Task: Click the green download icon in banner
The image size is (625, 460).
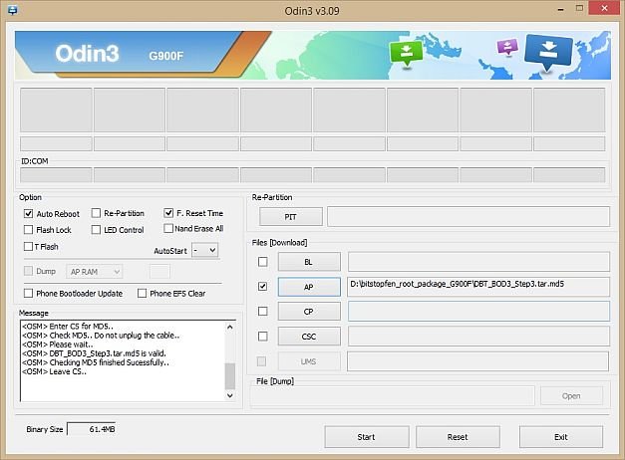Action: [406, 53]
